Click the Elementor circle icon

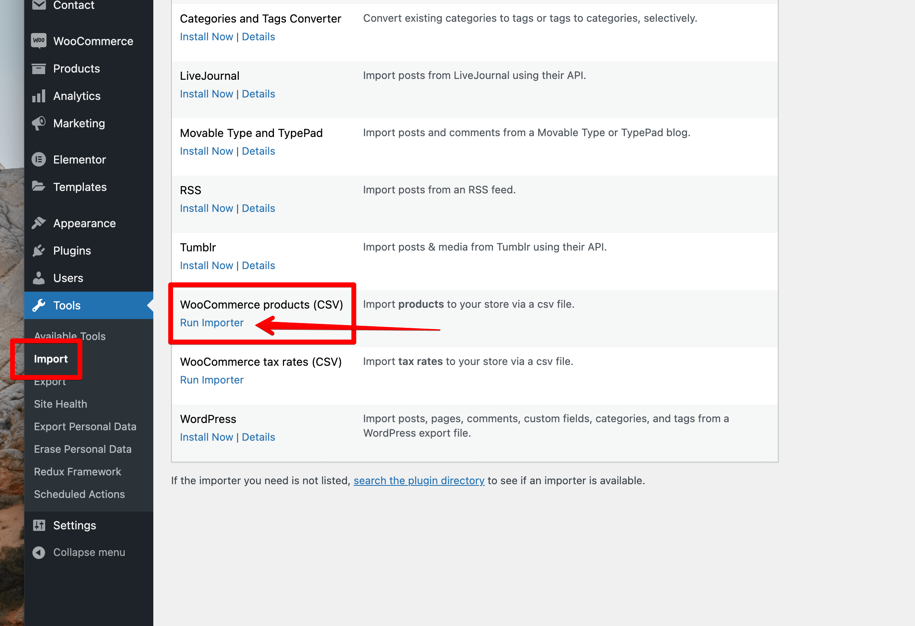pos(39,160)
